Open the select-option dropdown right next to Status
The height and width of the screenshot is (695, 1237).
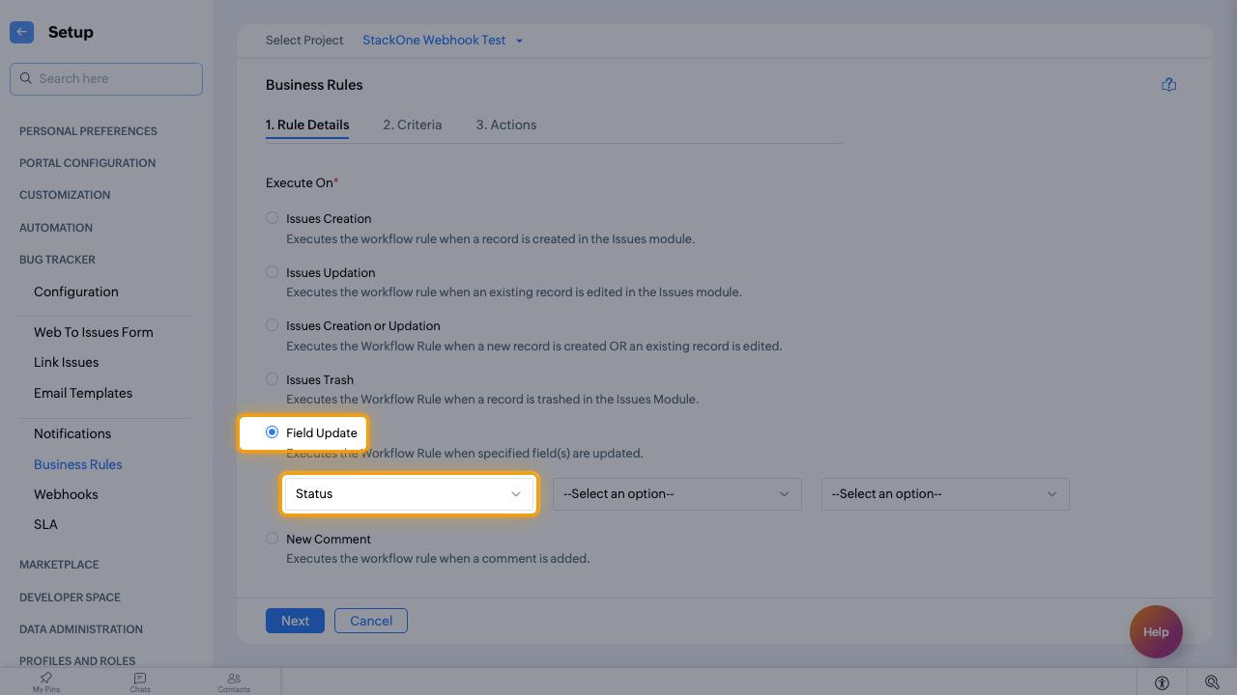[677, 494]
